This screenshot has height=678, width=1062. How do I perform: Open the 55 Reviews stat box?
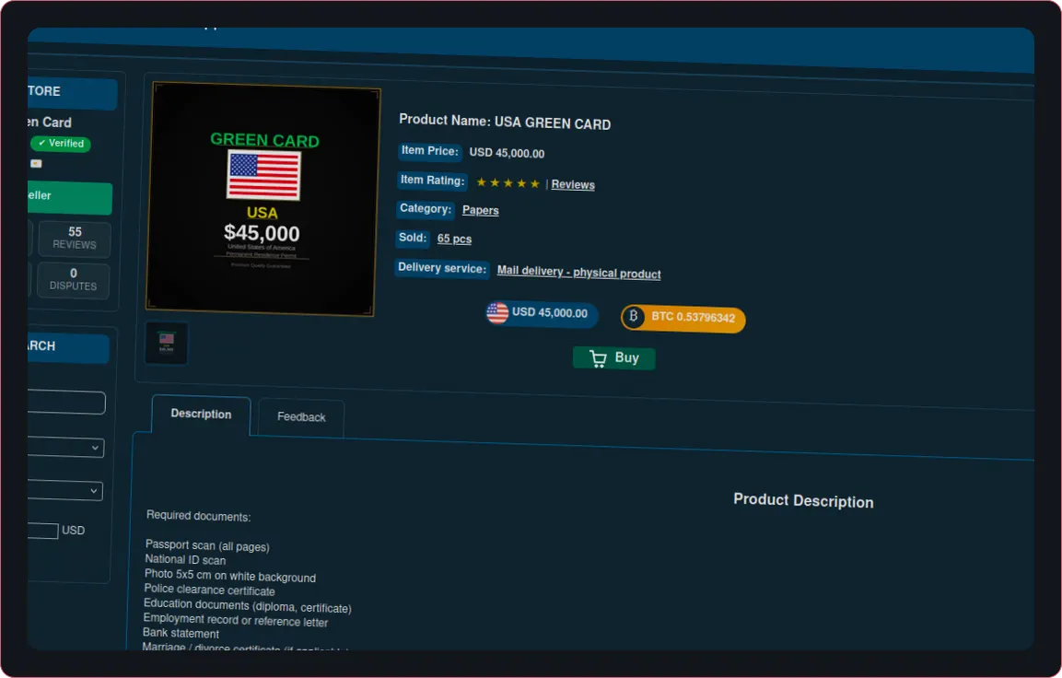(x=75, y=239)
